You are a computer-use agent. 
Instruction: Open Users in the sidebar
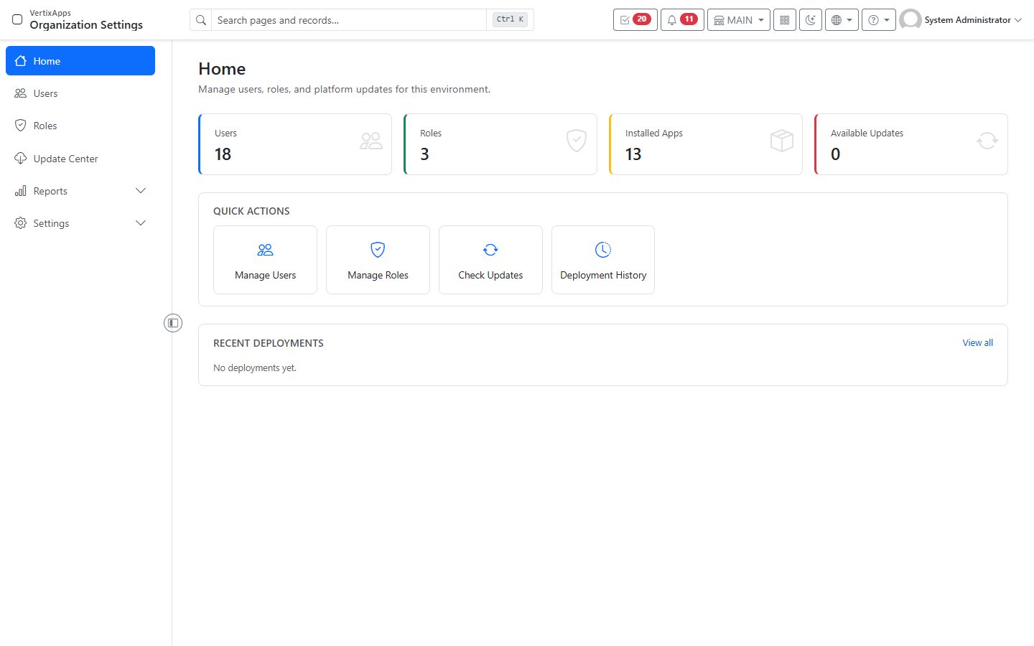click(x=80, y=93)
